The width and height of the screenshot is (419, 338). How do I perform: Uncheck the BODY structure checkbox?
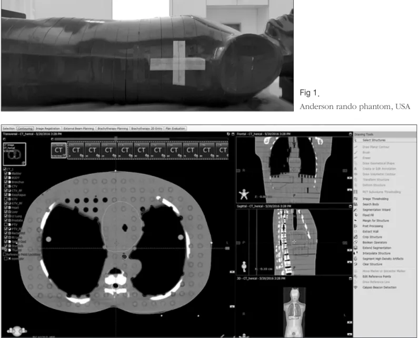pyautogui.click(x=6, y=177)
